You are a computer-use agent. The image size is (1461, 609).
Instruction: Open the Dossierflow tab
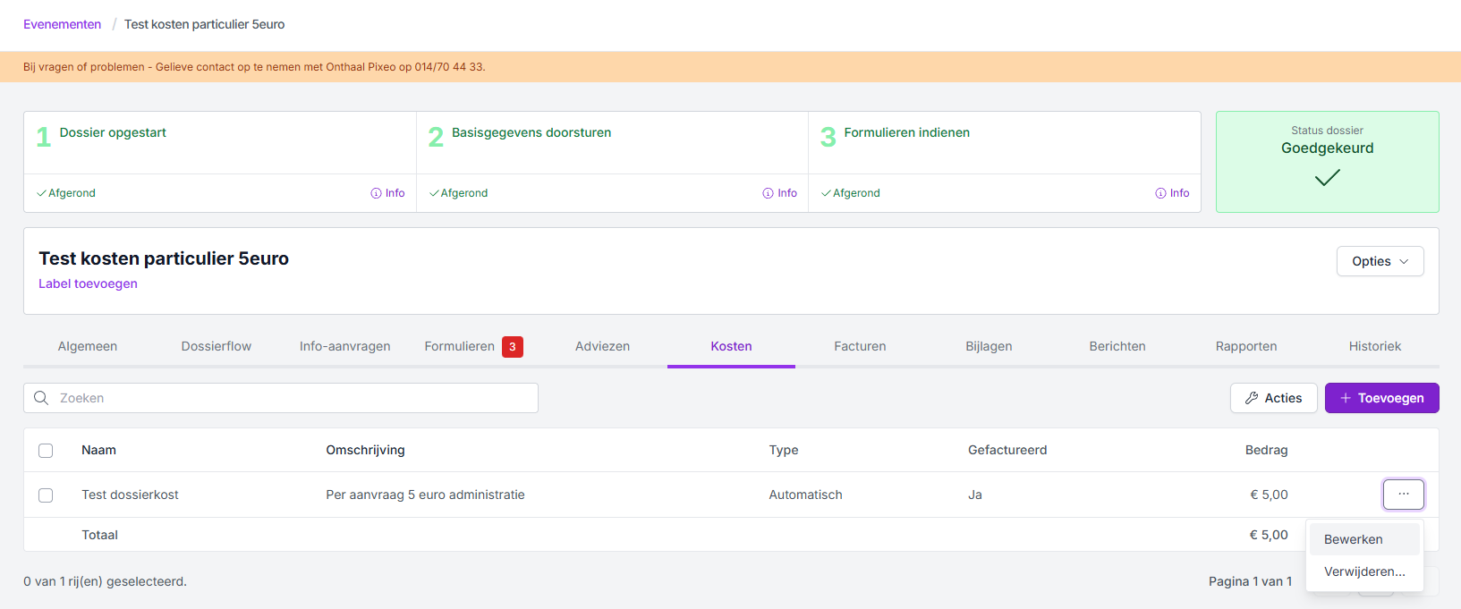click(x=217, y=346)
